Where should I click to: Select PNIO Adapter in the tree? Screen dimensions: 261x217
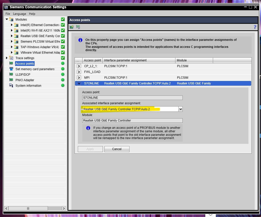(25, 80)
